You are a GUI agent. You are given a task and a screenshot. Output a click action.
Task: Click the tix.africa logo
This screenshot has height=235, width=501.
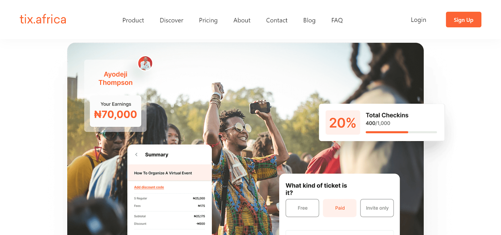pyautogui.click(x=43, y=19)
